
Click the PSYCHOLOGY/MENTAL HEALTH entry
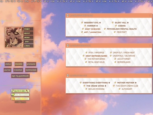coord(122,29)
